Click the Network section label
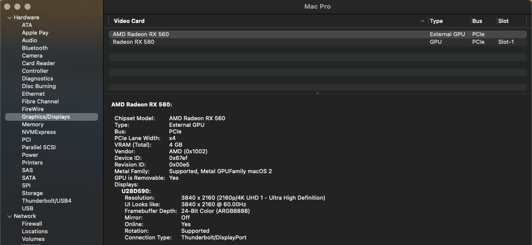This screenshot has width=532, height=245. [25, 216]
